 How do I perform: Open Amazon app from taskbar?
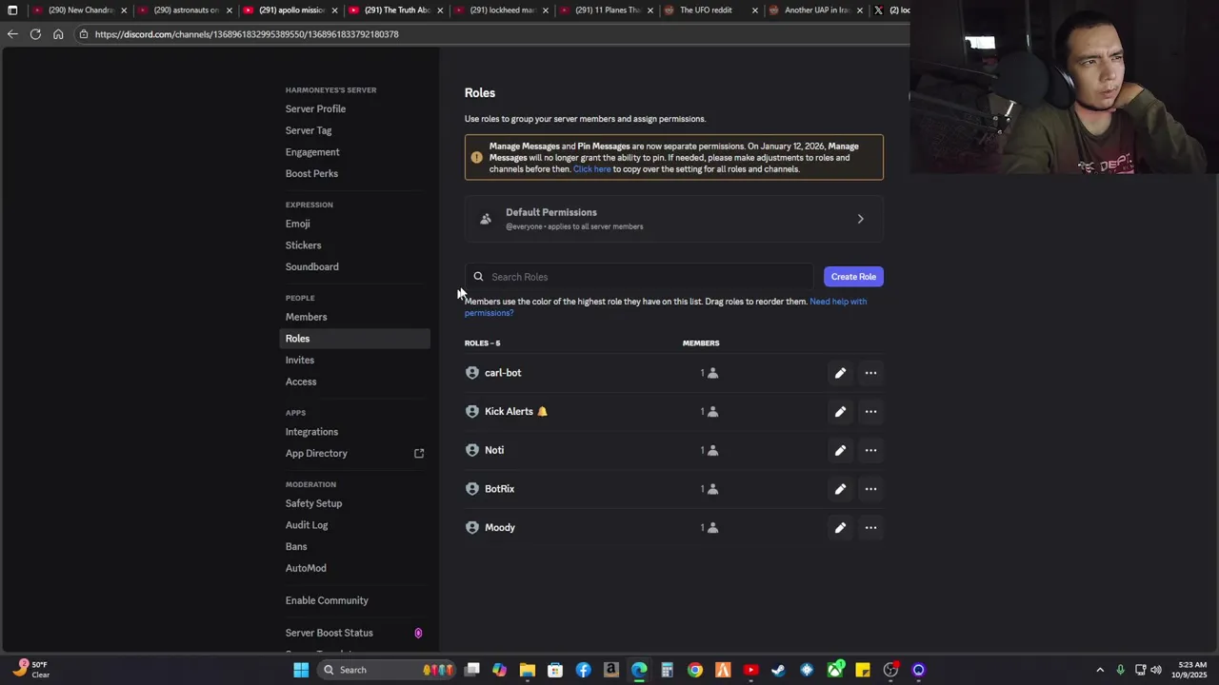click(x=611, y=670)
